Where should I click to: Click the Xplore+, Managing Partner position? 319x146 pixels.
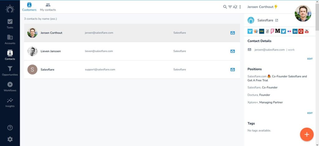coord(265,103)
